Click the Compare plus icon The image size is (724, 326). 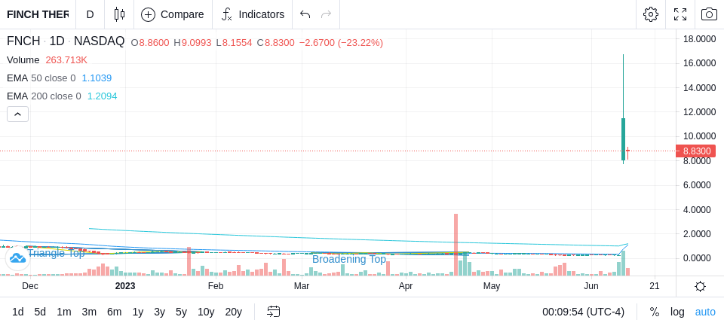[148, 14]
